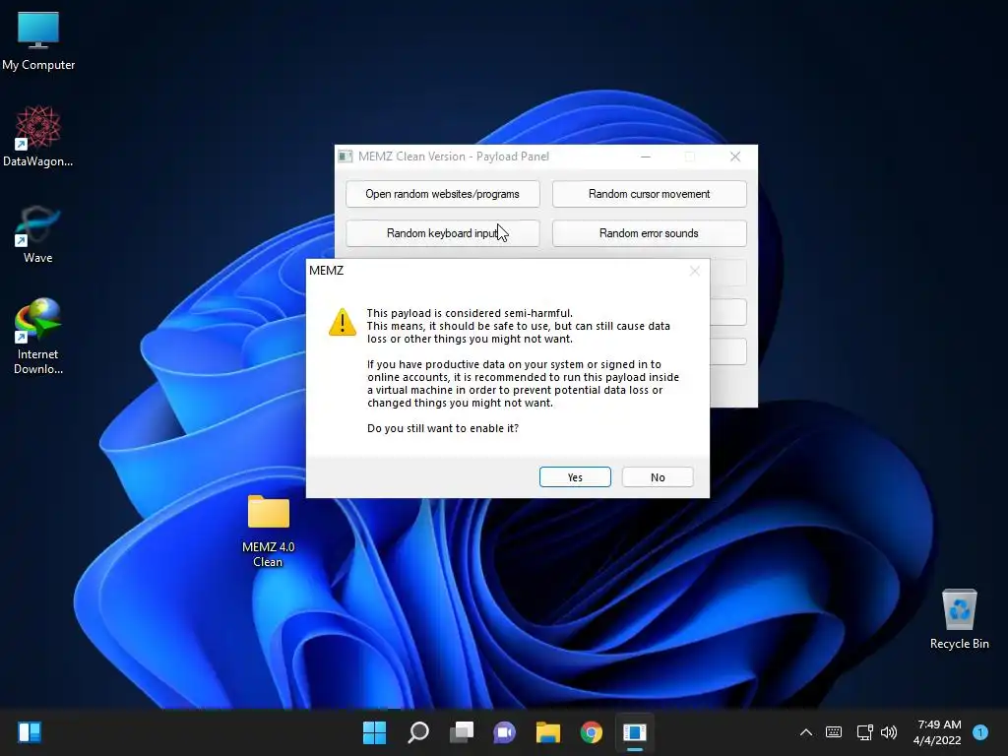Minimize the MEMZ Payload Panel window

coord(646,157)
